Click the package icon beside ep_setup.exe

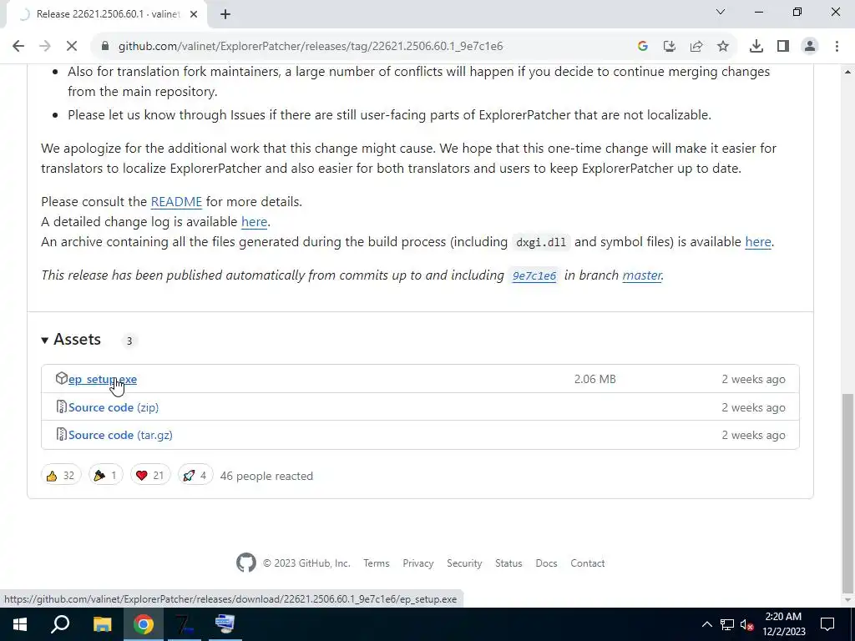62,378
